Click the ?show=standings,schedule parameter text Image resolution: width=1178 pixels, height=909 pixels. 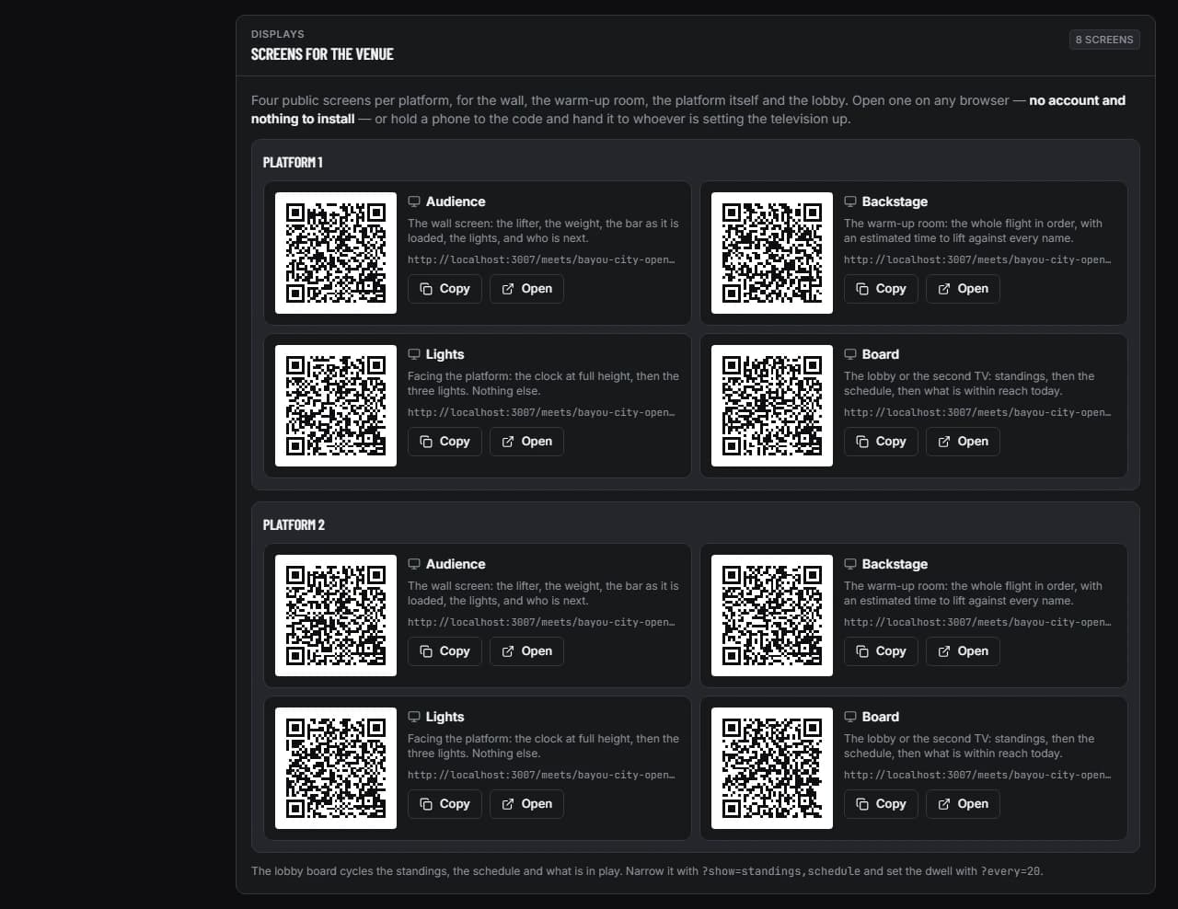781,870
